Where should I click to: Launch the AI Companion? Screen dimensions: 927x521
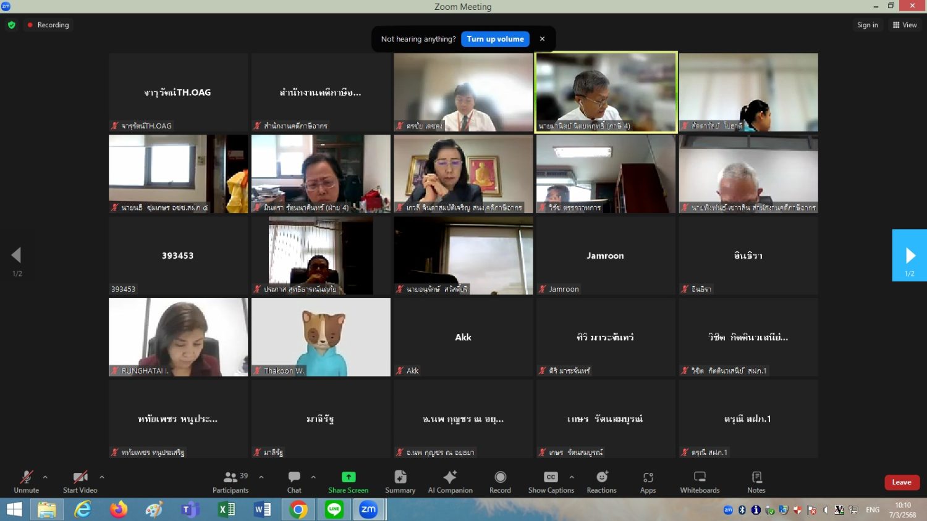tap(450, 481)
